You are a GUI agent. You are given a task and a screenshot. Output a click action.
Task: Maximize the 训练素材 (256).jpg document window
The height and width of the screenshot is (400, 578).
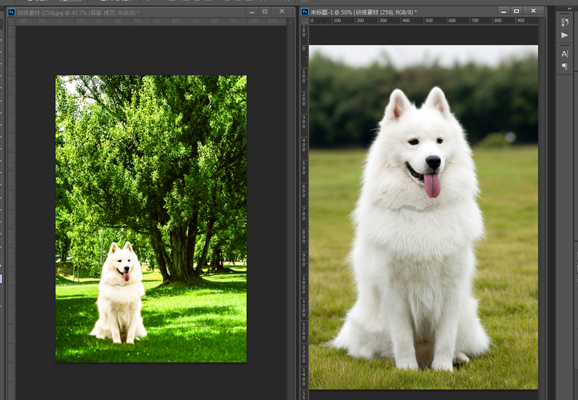pyautogui.click(x=265, y=12)
